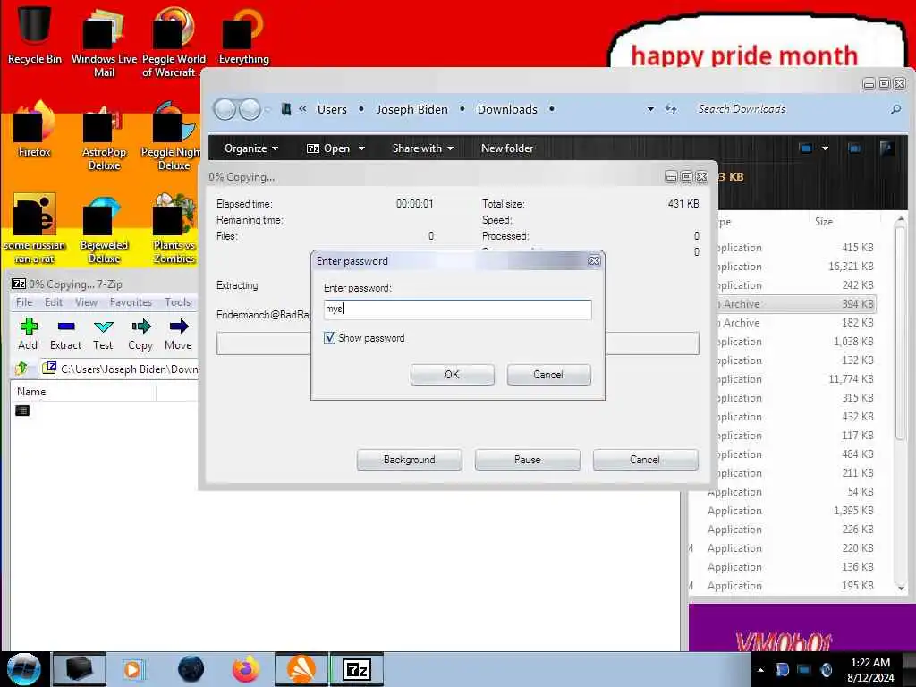Open Peggle World of Warcraft desktop icon
This screenshot has width=916, height=687.
pos(173,41)
